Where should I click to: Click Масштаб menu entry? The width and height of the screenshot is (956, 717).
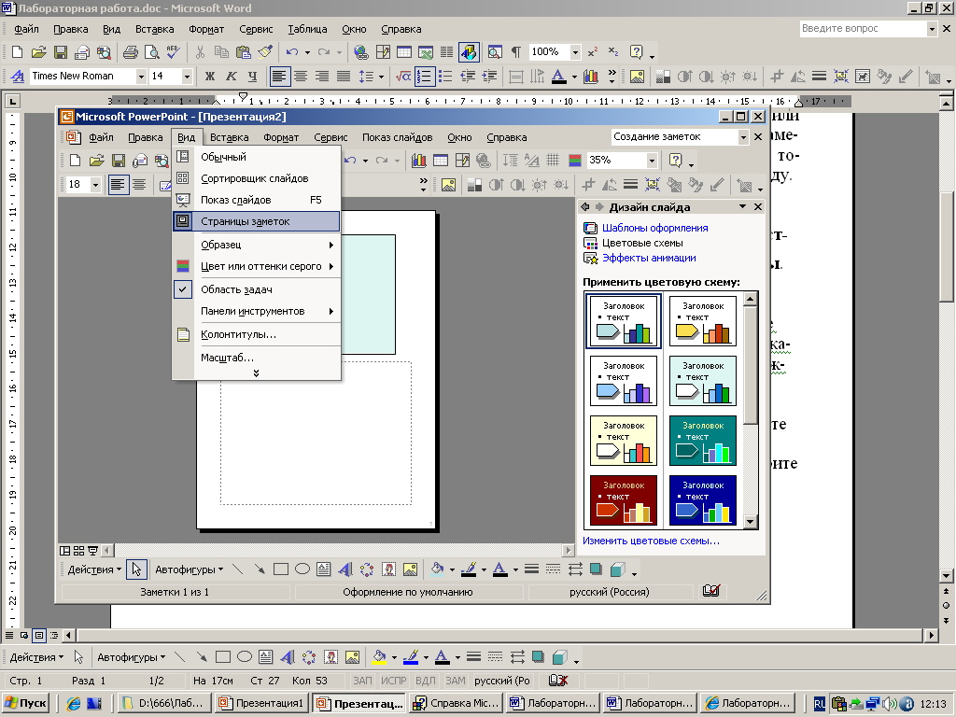coord(256,358)
